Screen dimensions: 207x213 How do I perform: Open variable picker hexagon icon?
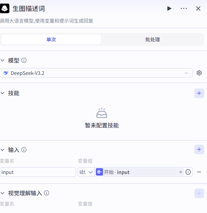click(188, 172)
